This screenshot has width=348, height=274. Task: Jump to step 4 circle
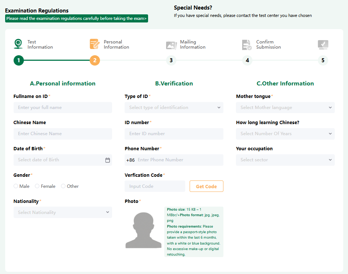pos(247,60)
